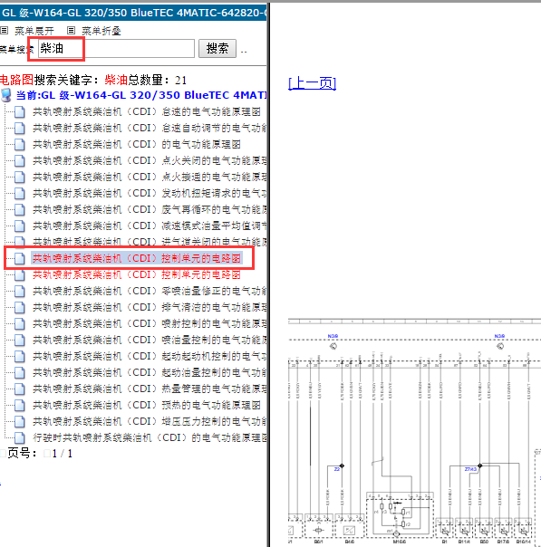Click document icon for 行驶时共轨喷射系统柴油机 row
This screenshot has width=541, height=547.
click(20, 437)
